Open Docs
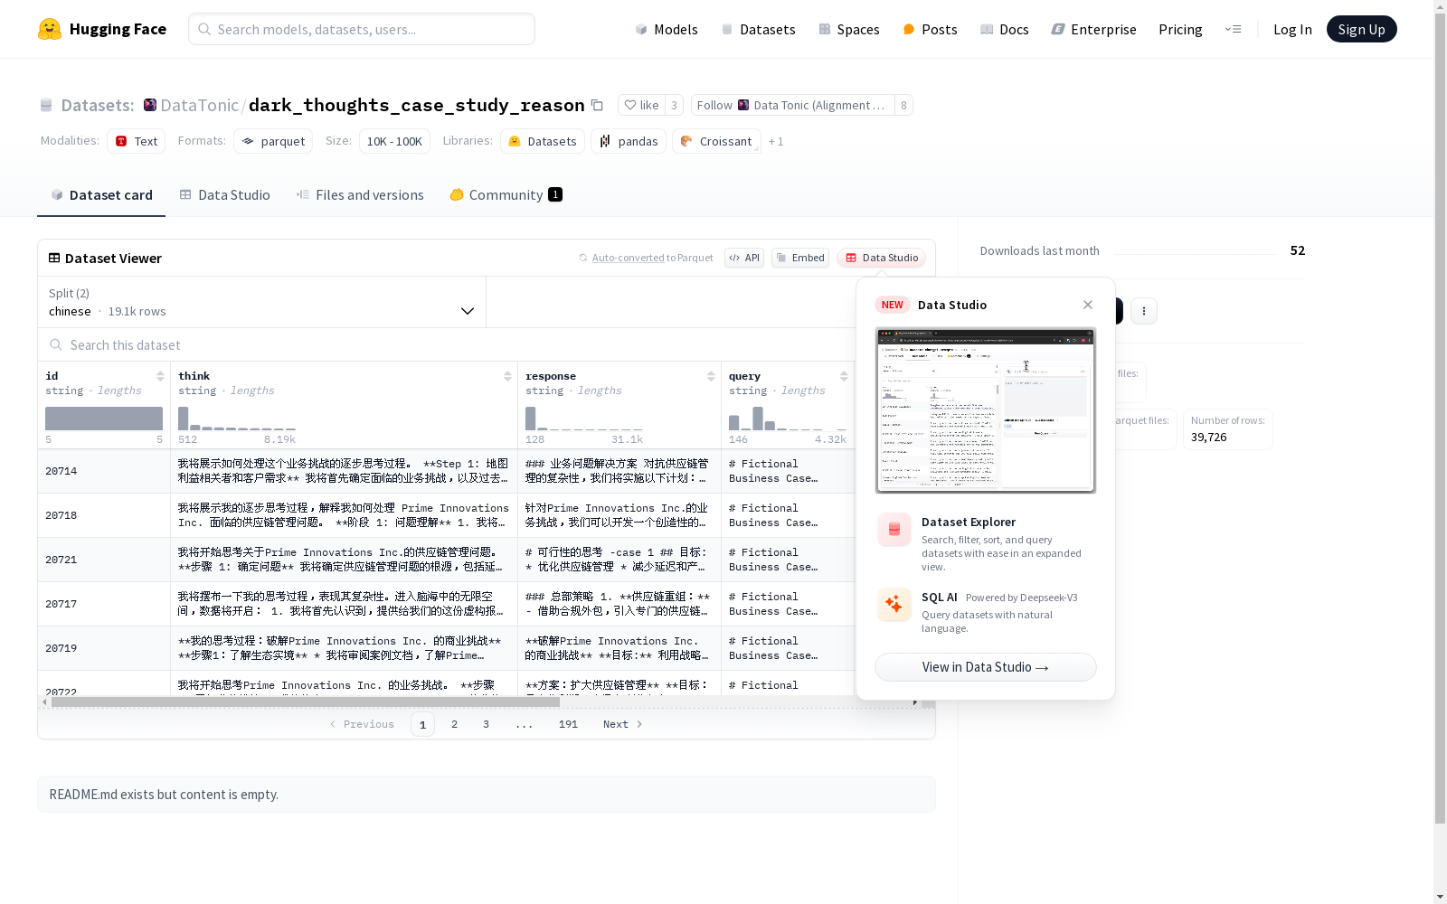Screen dimensions: 1447x904 pos(1005,29)
